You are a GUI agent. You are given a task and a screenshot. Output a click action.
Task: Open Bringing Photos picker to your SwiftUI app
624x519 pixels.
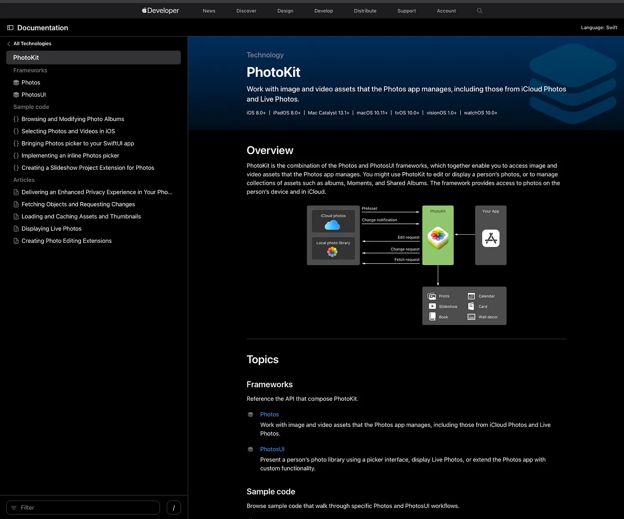click(x=78, y=143)
